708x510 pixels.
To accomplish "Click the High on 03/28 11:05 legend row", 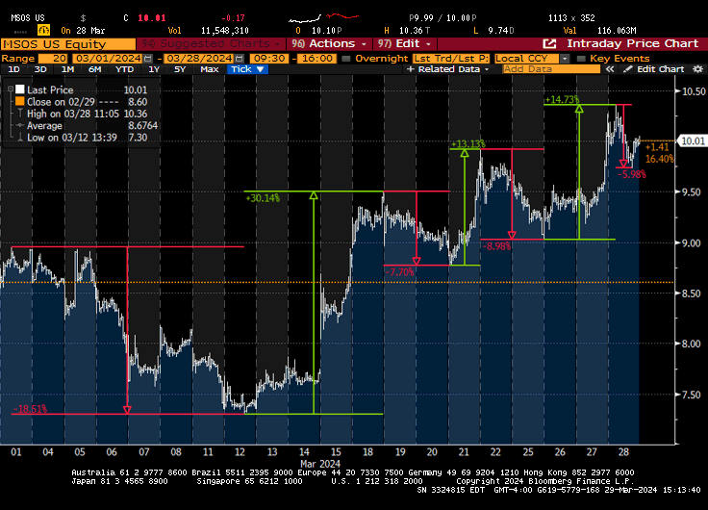I will [82, 114].
